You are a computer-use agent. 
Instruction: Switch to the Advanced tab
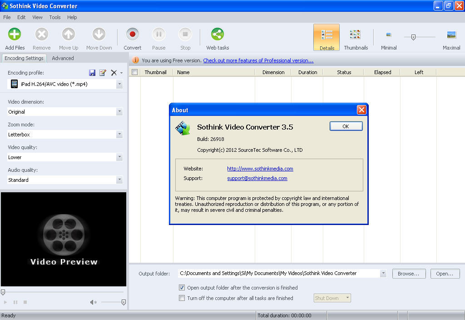click(63, 58)
